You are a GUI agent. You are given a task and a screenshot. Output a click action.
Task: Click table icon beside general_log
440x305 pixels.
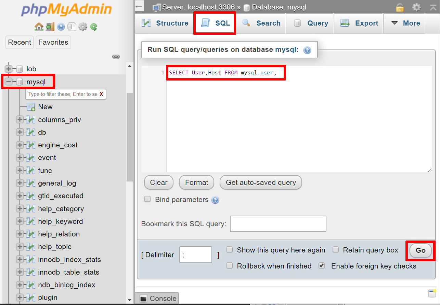point(31,183)
